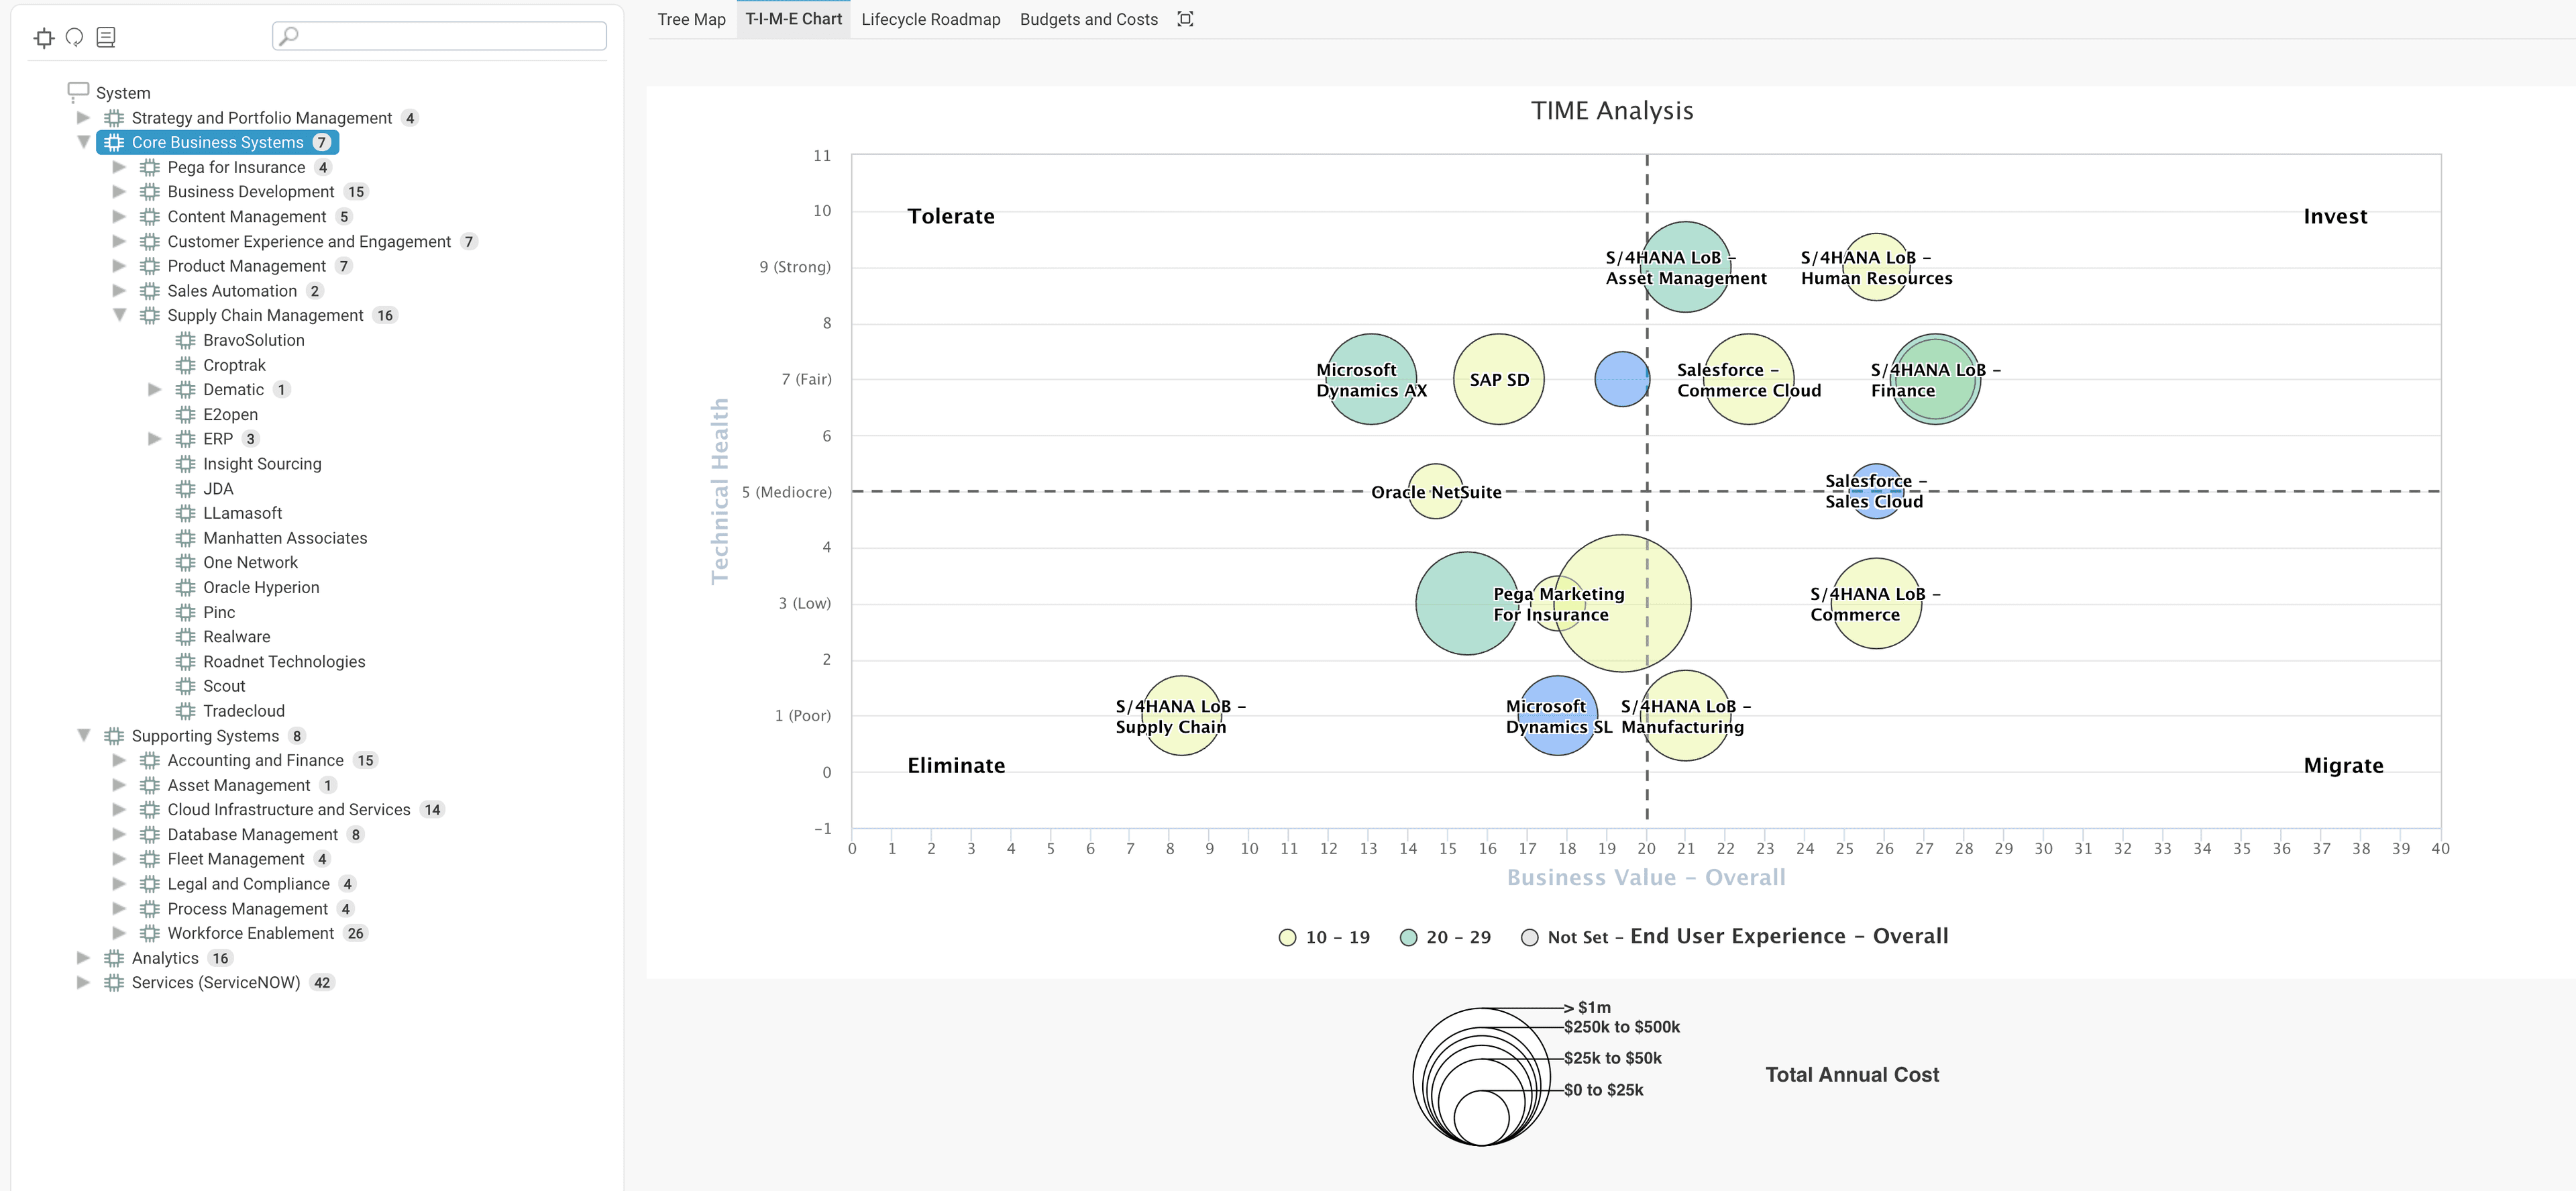Select Process Management tree item
2576x1191 pixels.
coord(247,909)
